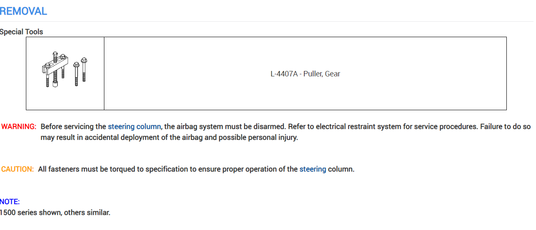Select the "L-4407A - Puller, Gear" text
The height and width of the screenshot is (230, 536).
coord(305,74)
